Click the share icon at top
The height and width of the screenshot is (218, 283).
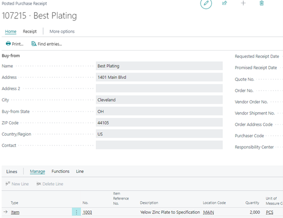coord(225,3)
